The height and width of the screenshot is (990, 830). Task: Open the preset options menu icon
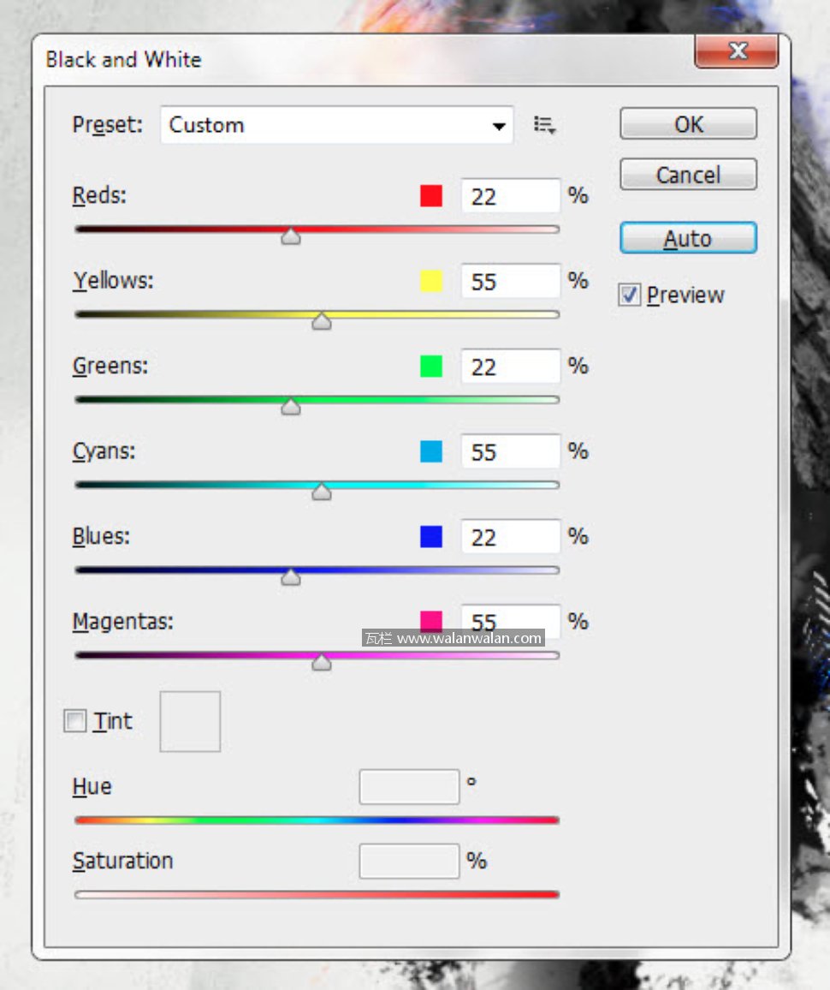545,125
